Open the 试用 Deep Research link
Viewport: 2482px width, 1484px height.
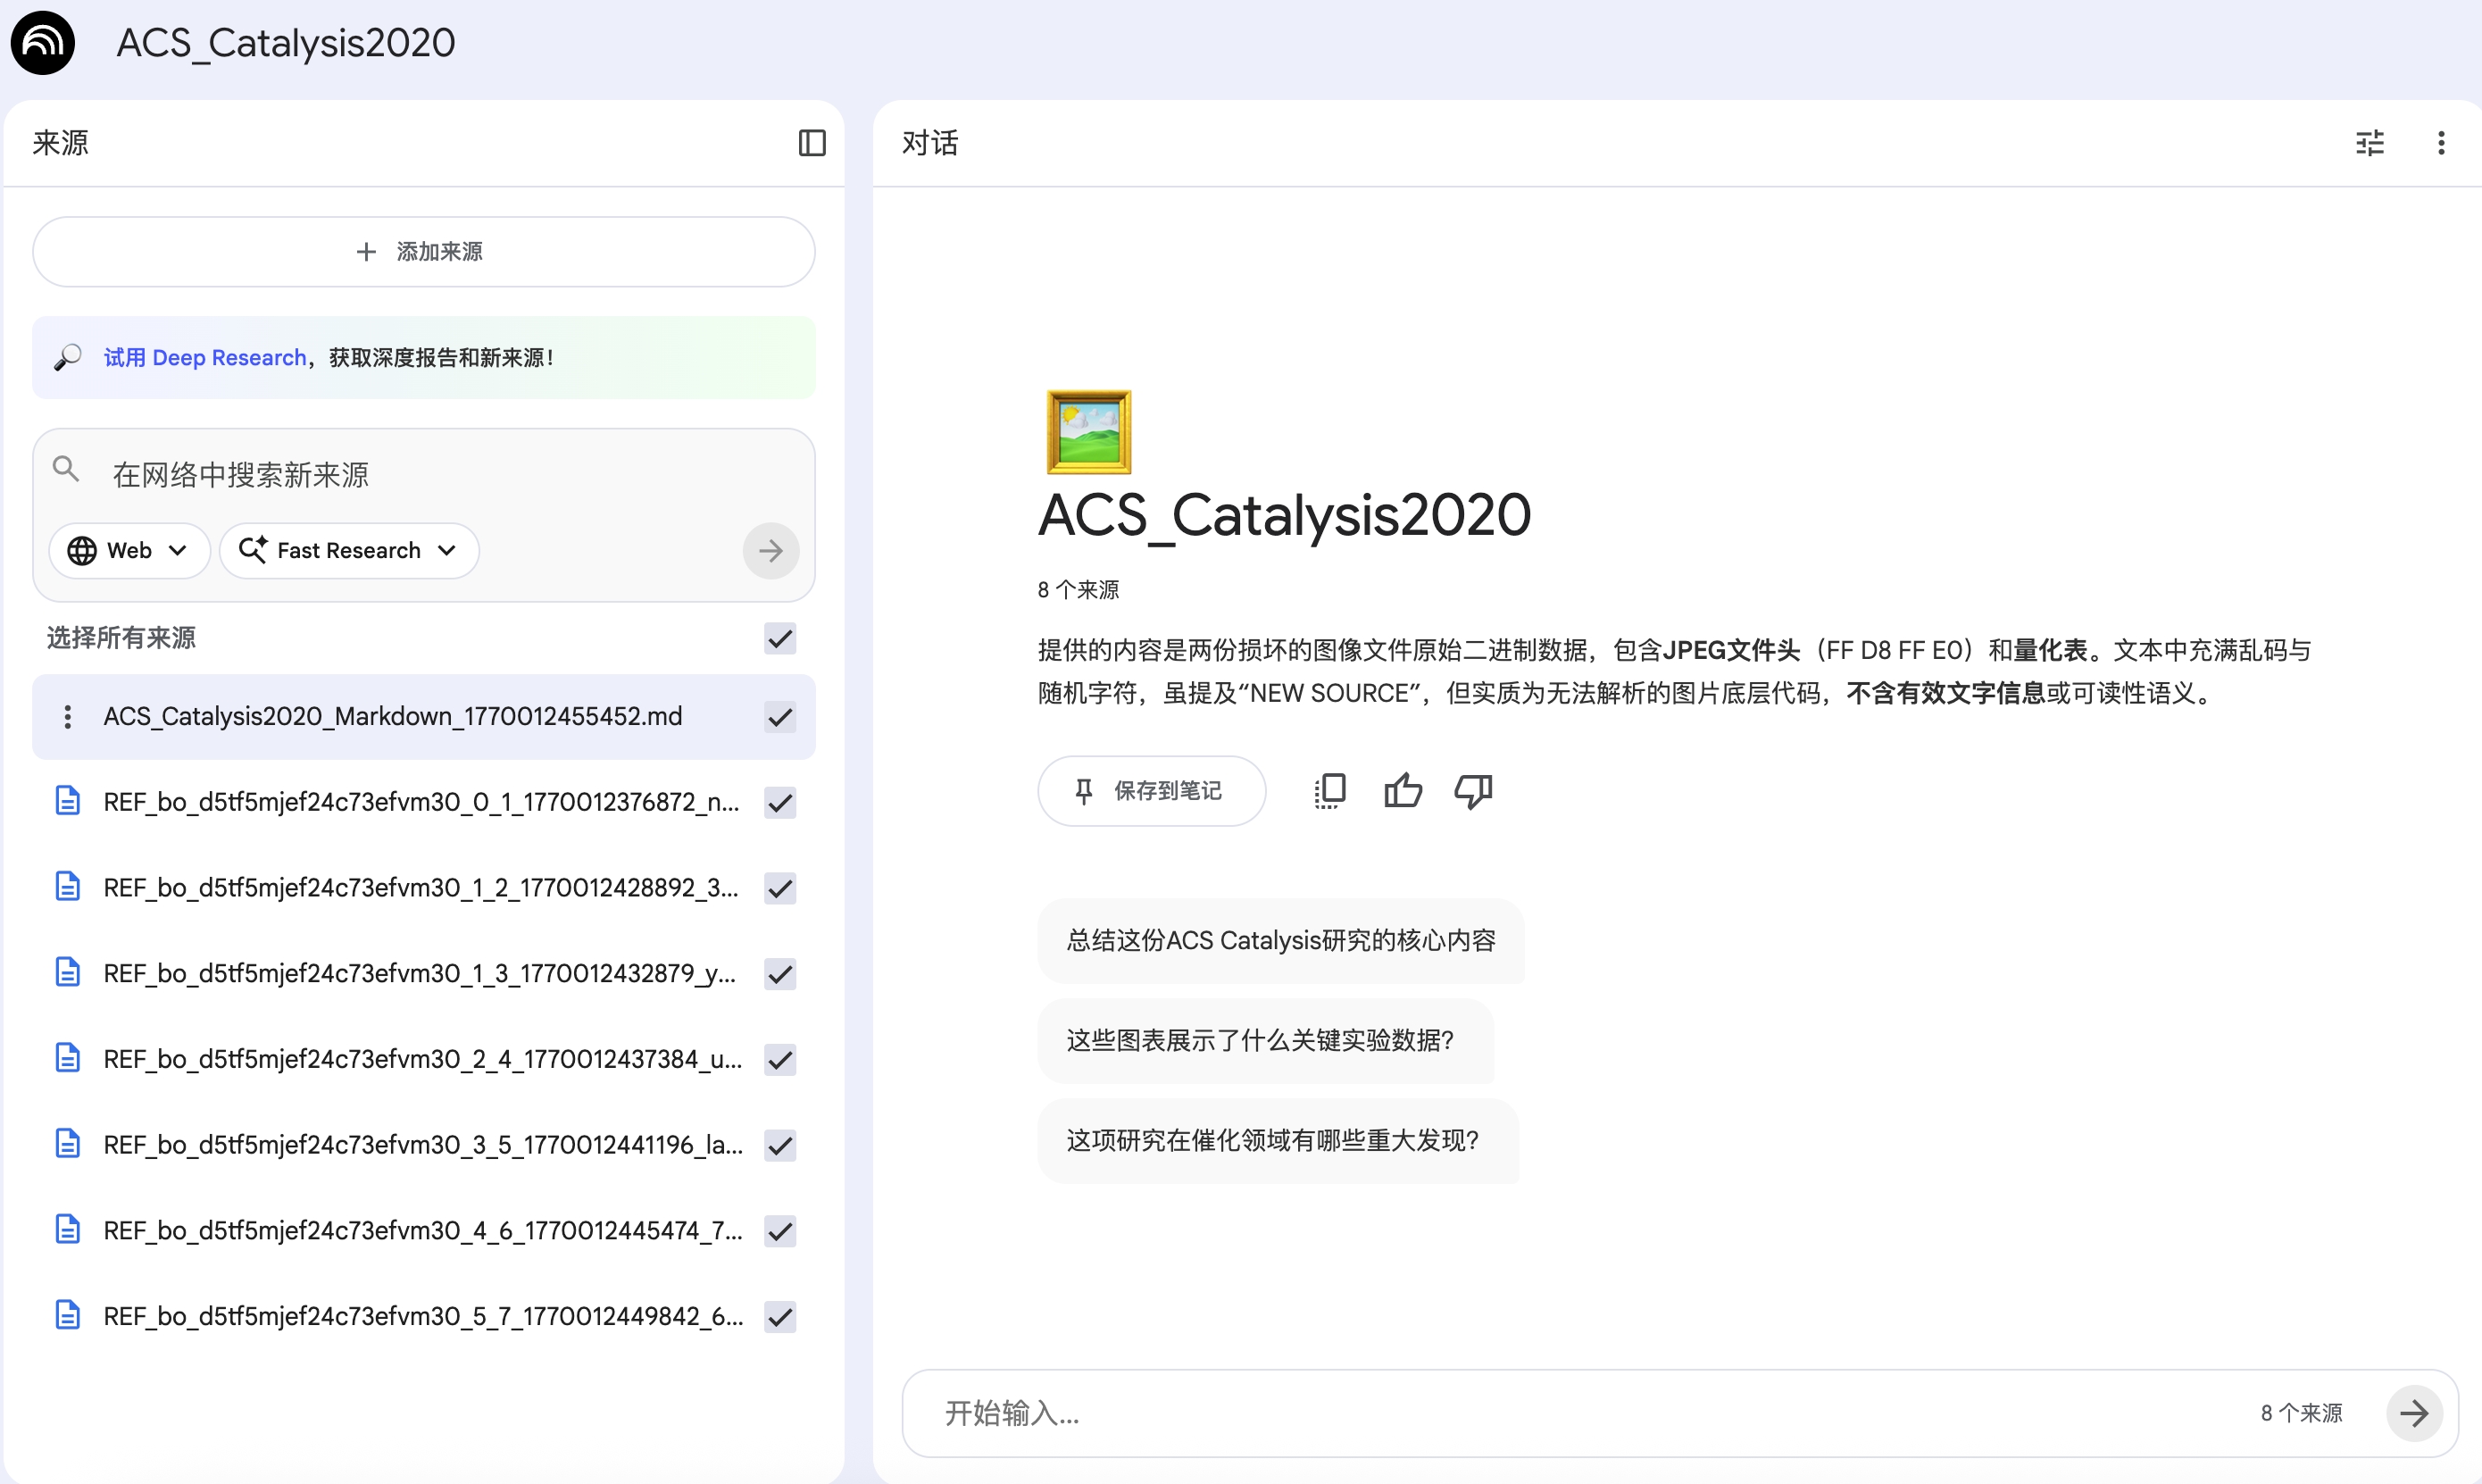coord(205,357)
